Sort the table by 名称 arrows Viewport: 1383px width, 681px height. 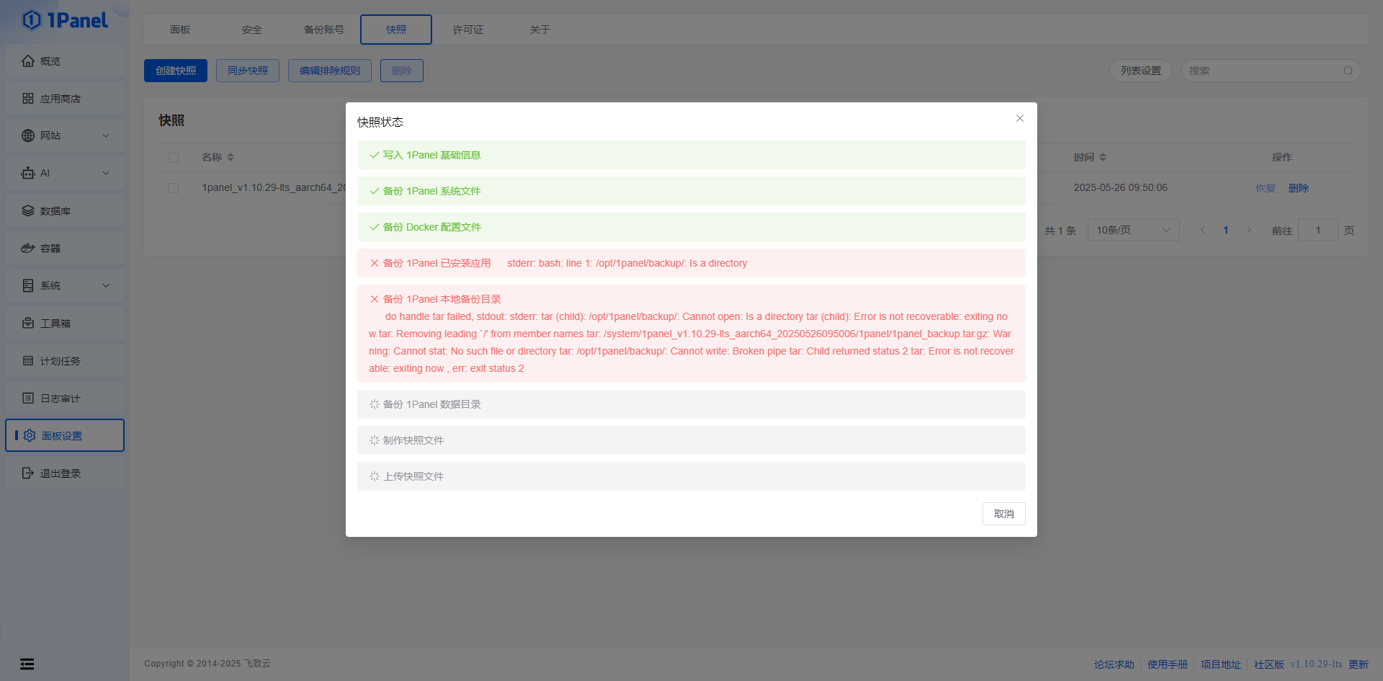click(230, 157)
